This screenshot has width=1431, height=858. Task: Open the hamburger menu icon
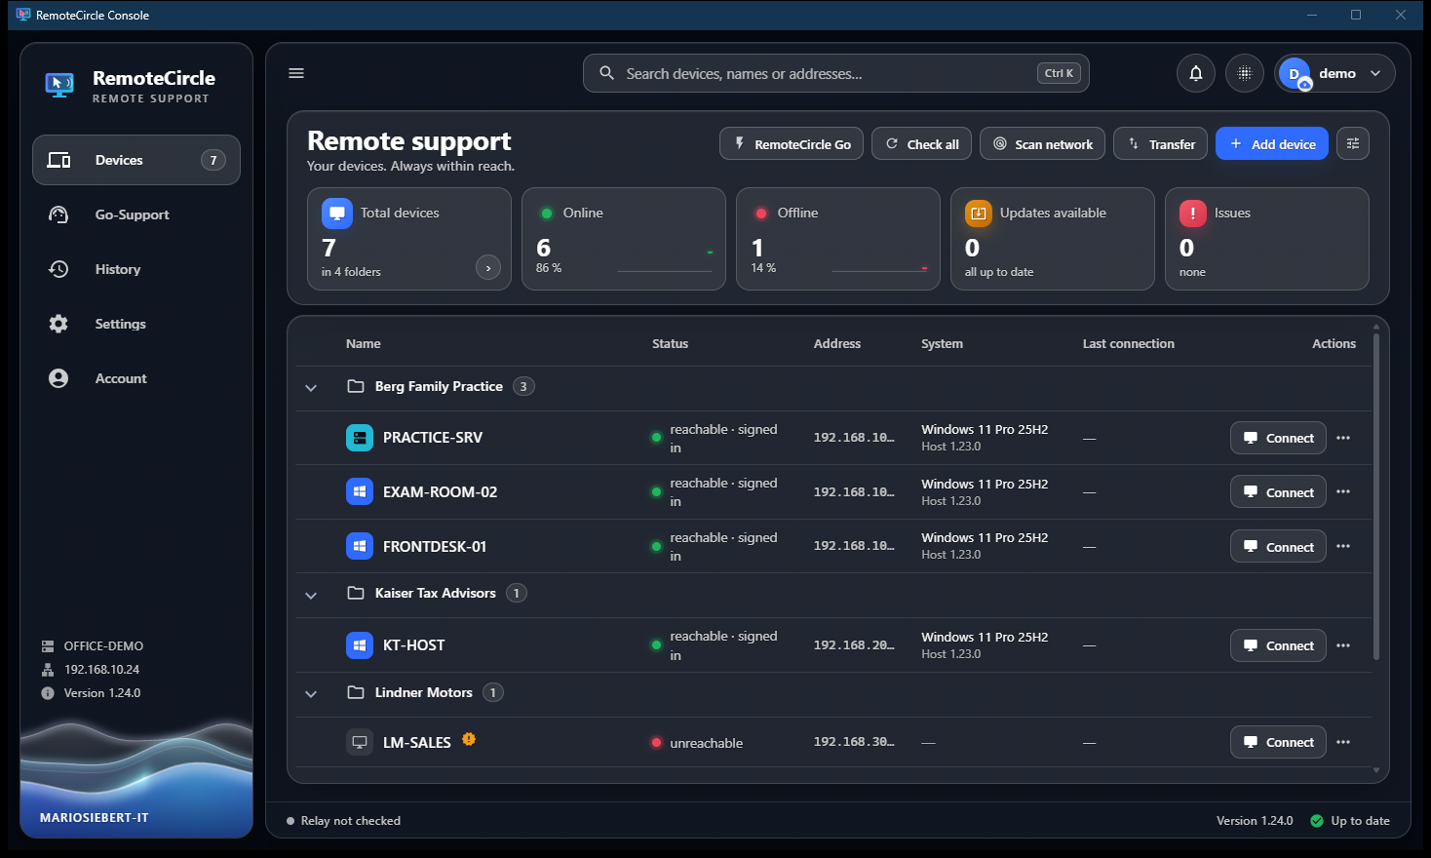click(x=296, y=73)
